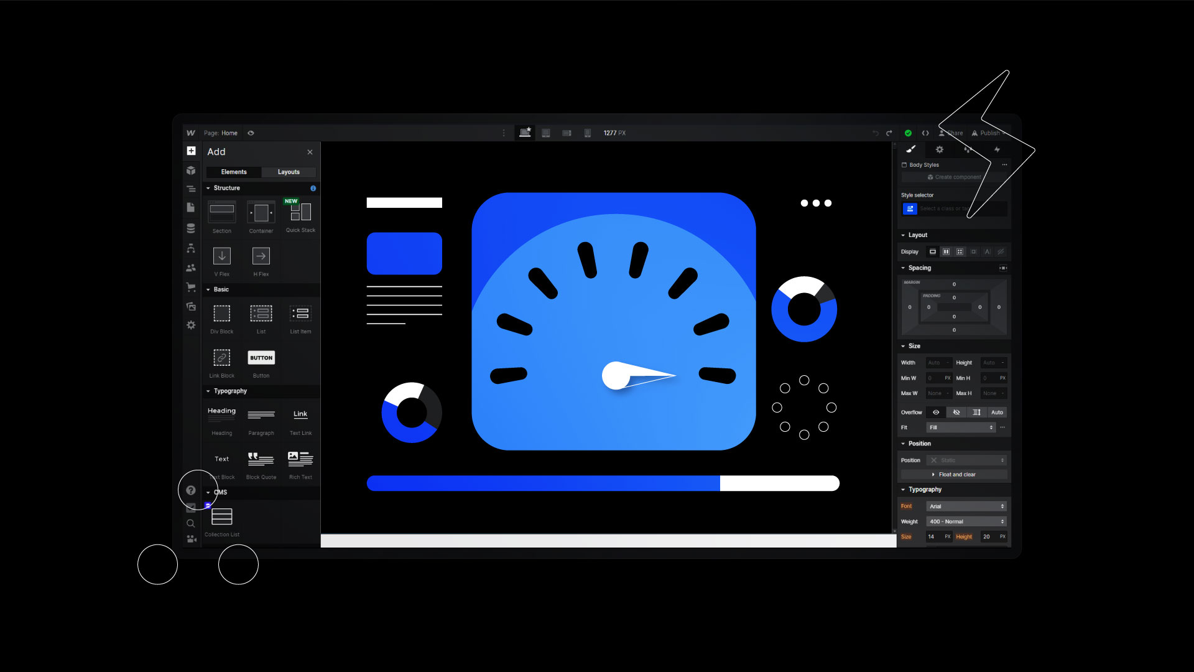Open the Navigator panel in left sidebar

pyautogui.click(x=191, y=189)
